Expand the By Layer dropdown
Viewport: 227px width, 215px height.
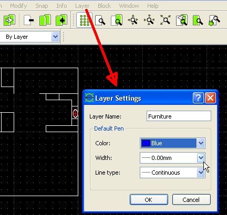point(55,37)
